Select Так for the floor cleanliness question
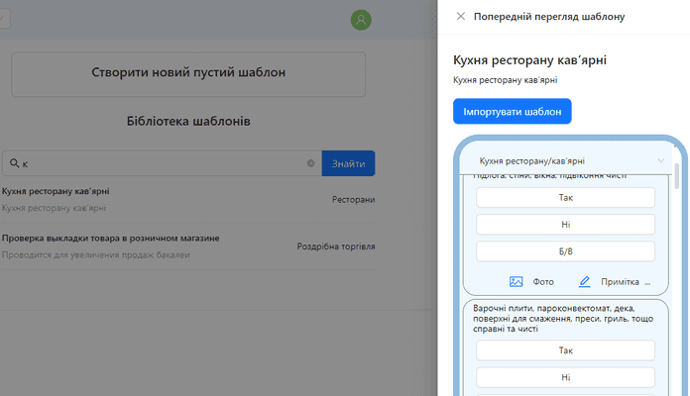The height and width of the screenshot is (396, 690). 565,198
